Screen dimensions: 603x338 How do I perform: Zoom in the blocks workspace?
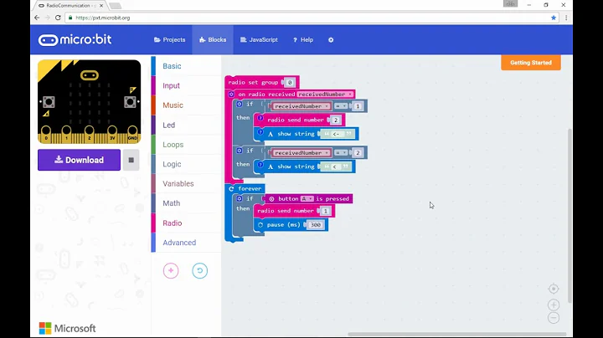click(x=554, y=305)
